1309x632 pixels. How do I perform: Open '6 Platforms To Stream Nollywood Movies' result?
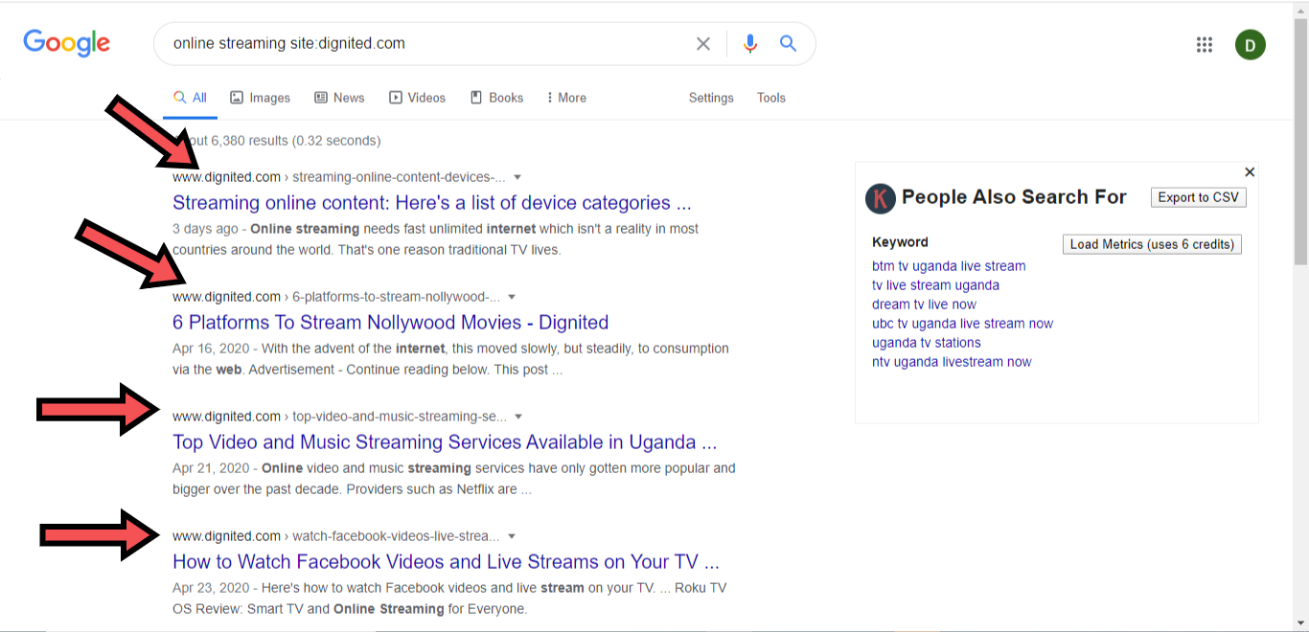pyautogui.click(x=390, y=323)
